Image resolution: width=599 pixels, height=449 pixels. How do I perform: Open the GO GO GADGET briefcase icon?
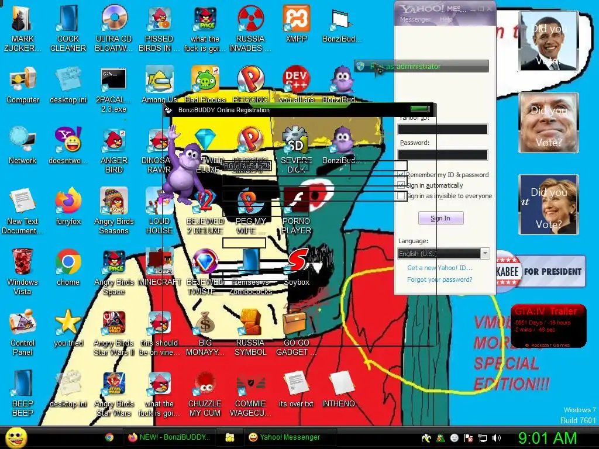(295, 333)
